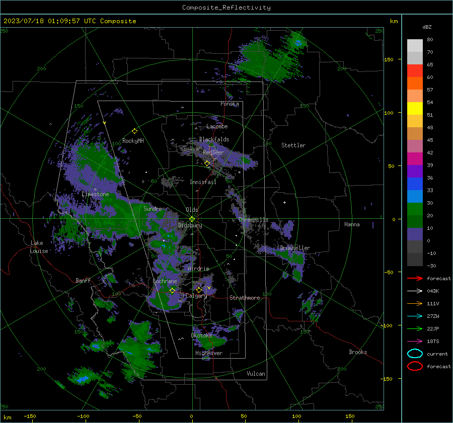453x423 pixels.
Task: Select the purple 36–39 dBZ swatch
Action: pyautogui.click(x=415, y=171)
